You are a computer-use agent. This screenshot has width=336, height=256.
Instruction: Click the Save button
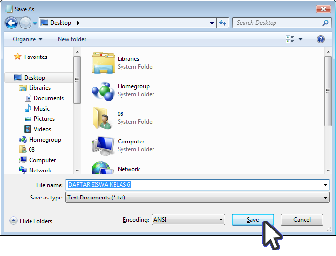(x=253, y=220)
